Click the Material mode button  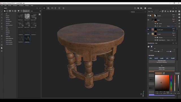coord(162,61)
